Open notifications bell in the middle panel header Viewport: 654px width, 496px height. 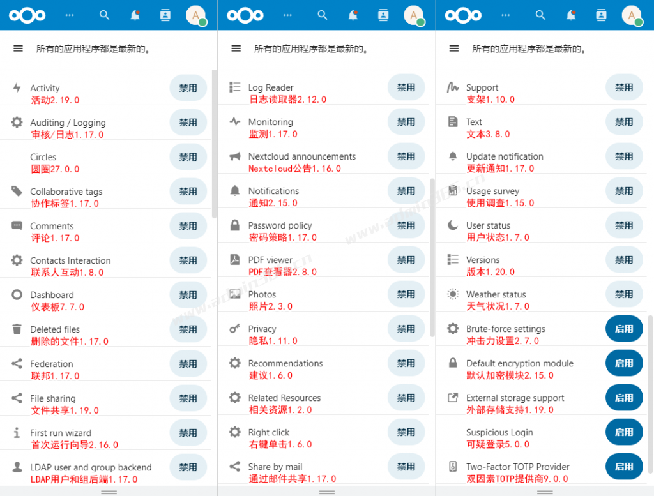[353, 15]
